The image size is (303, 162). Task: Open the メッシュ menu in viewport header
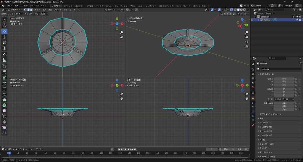58,10
